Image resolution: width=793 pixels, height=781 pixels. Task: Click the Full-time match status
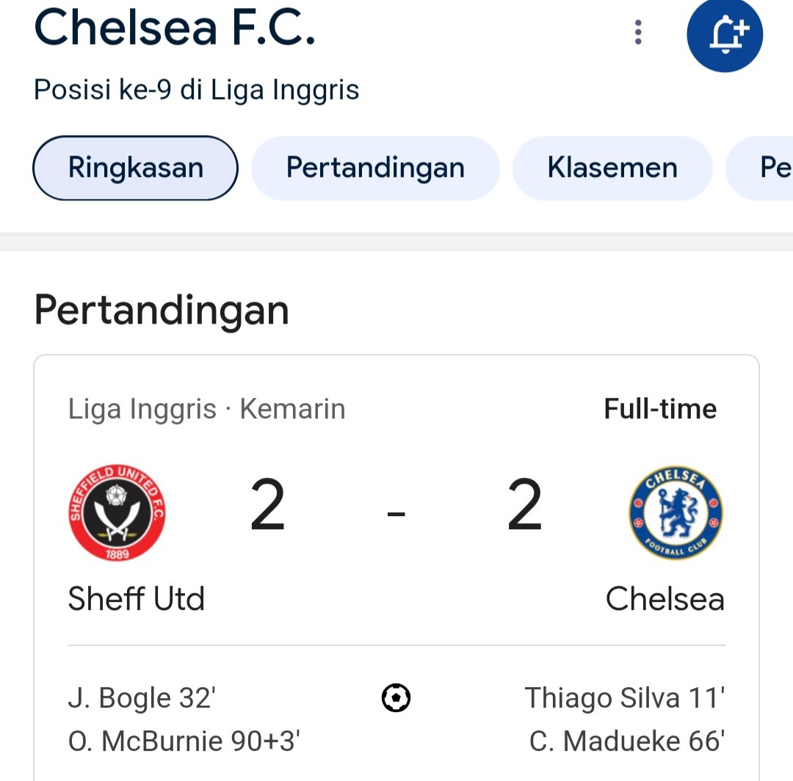[660, 408]
